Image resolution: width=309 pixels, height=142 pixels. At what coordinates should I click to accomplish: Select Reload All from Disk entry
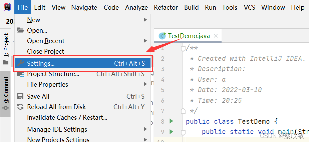[82, 107]
